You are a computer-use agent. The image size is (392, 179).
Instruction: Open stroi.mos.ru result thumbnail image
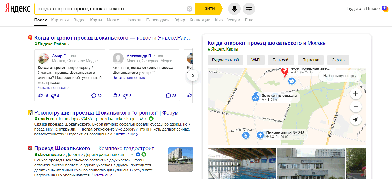181,159
